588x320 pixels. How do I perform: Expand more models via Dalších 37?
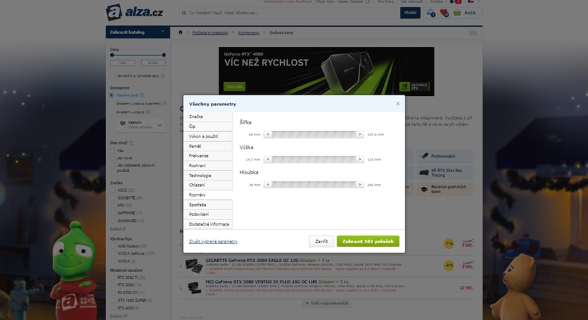[118, 316]
